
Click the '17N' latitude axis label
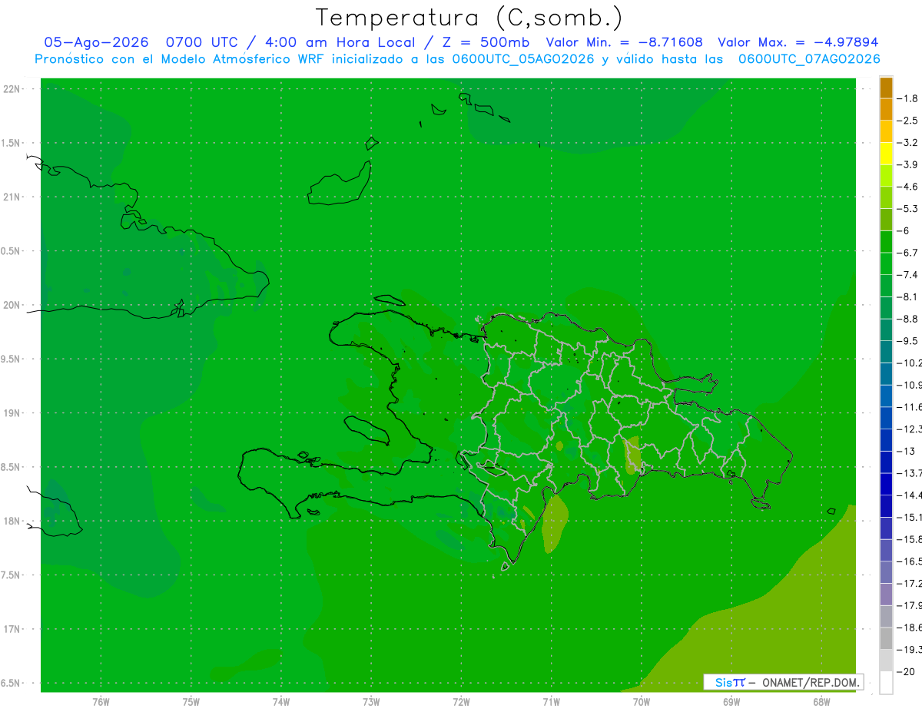(x=12, y=629)
